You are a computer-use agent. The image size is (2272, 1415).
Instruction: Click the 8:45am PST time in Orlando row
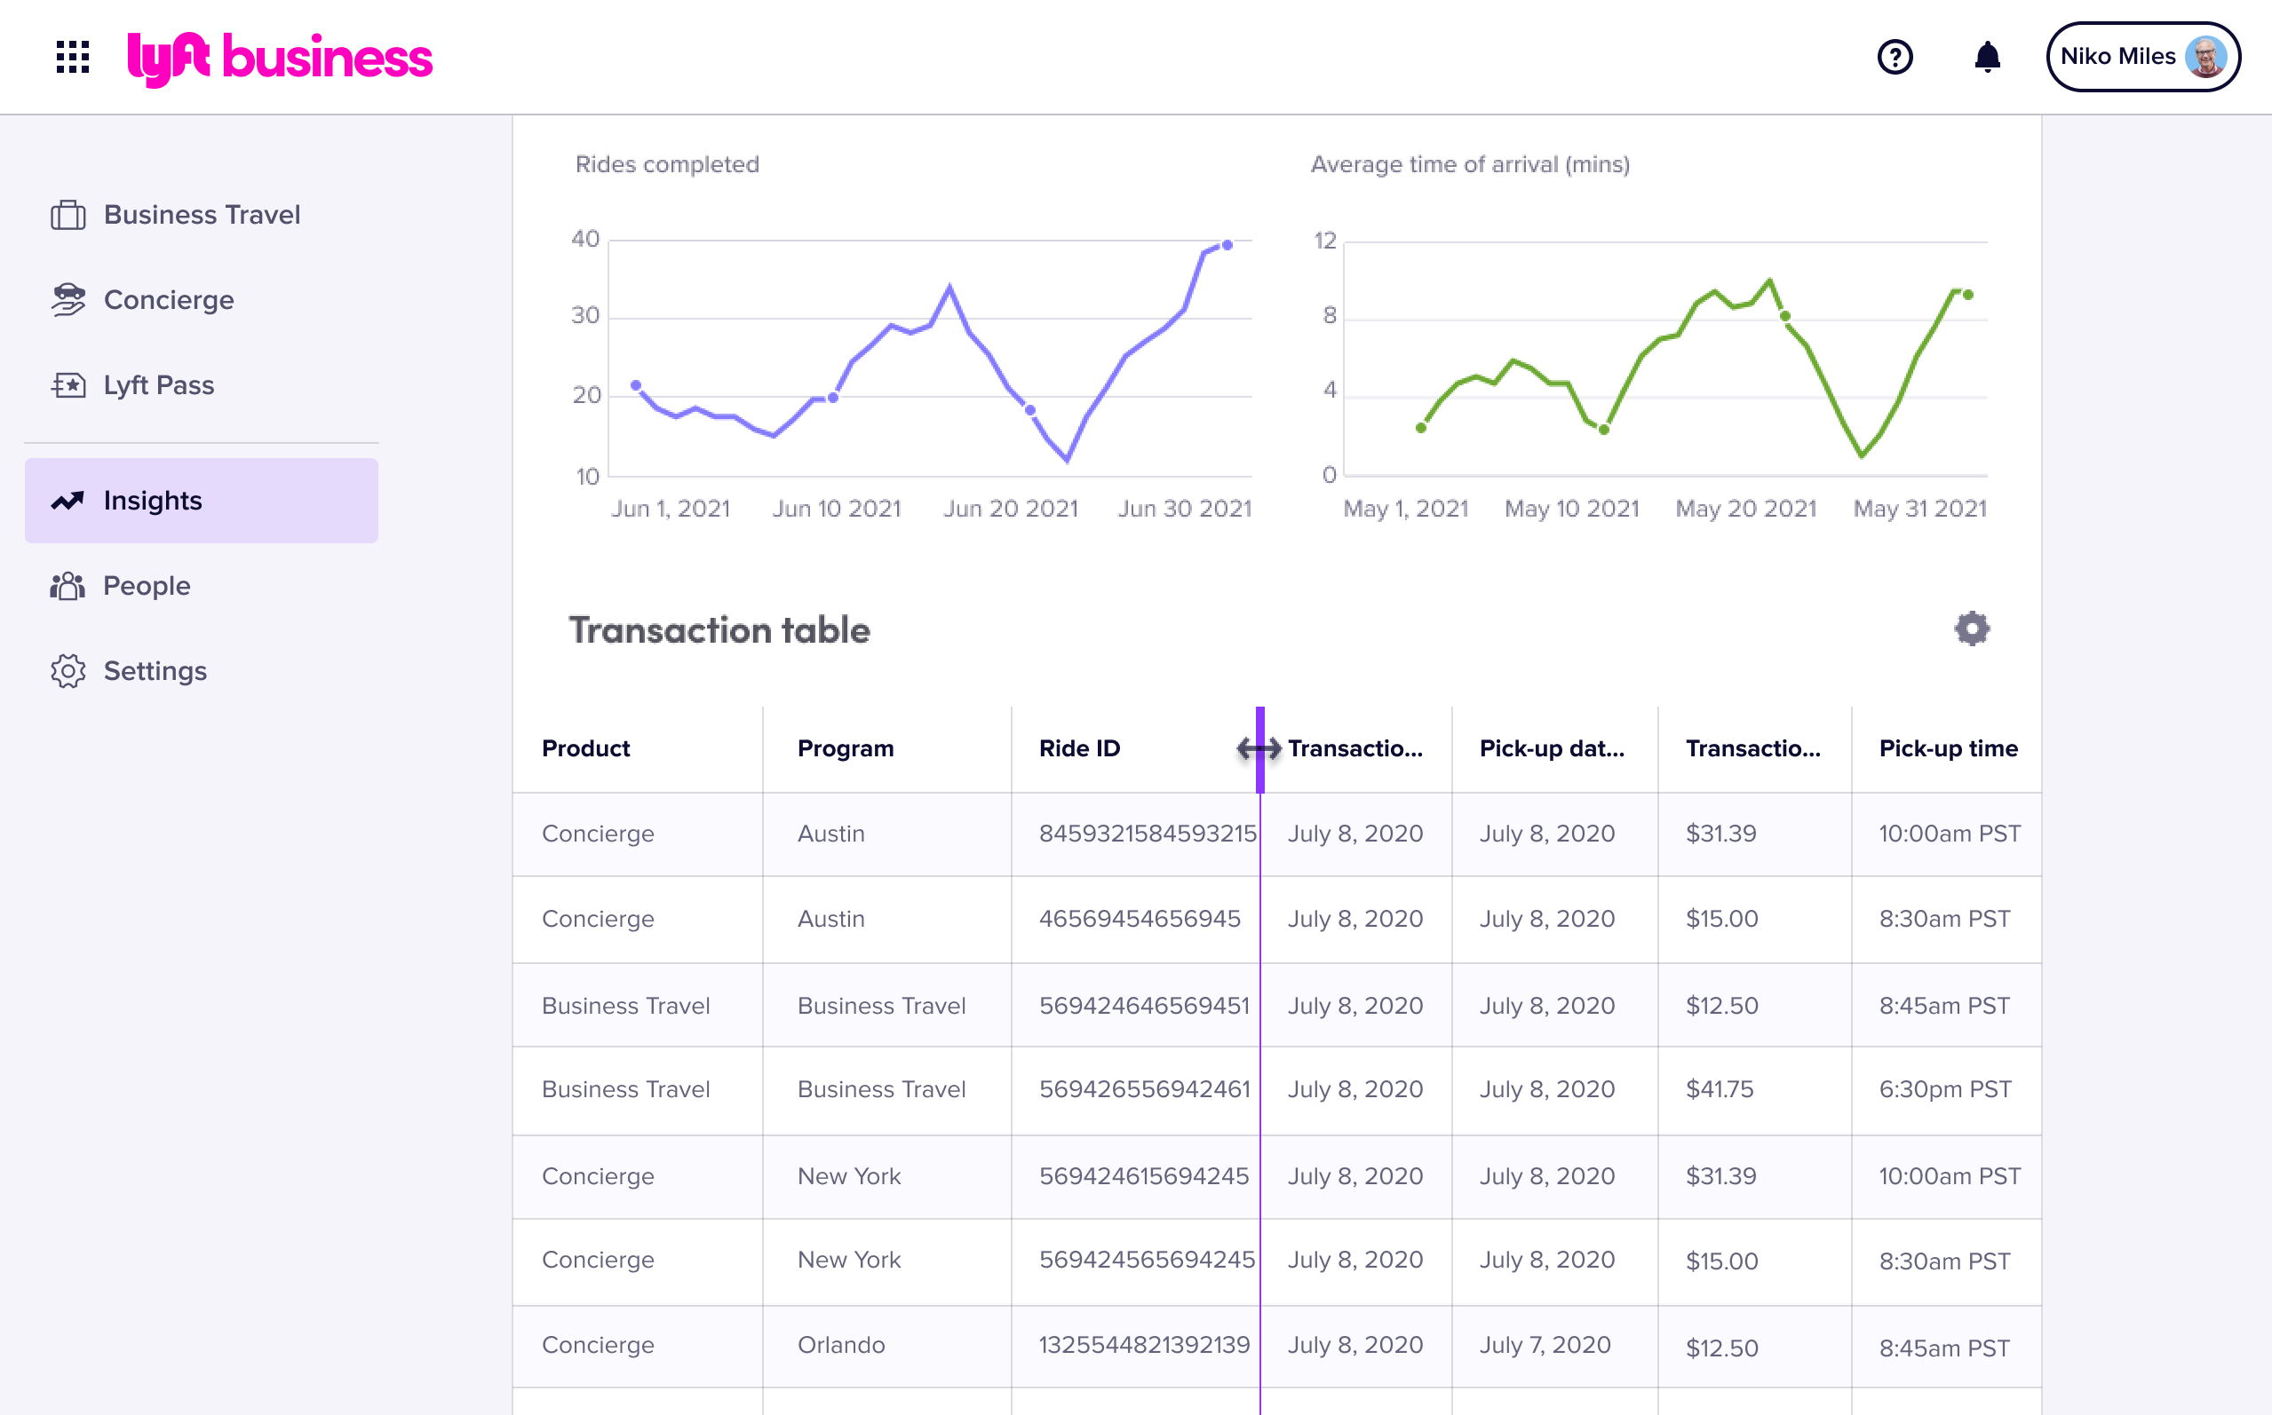click(1944, 1348)
